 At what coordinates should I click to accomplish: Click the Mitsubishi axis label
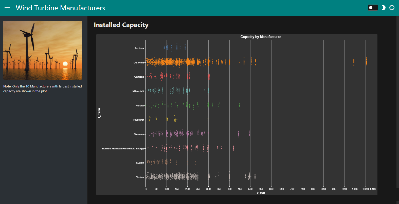point(138,91)
